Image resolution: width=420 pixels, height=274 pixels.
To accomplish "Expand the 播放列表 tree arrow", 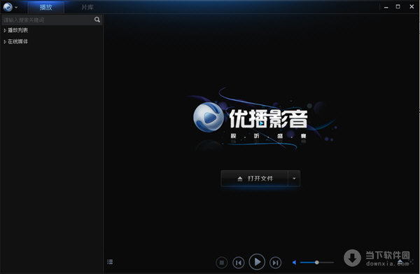I will tap(5, 31).
